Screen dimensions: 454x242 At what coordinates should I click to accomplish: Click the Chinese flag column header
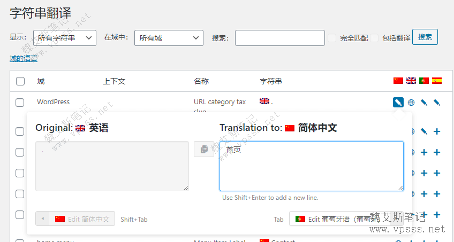pos(398,81)
